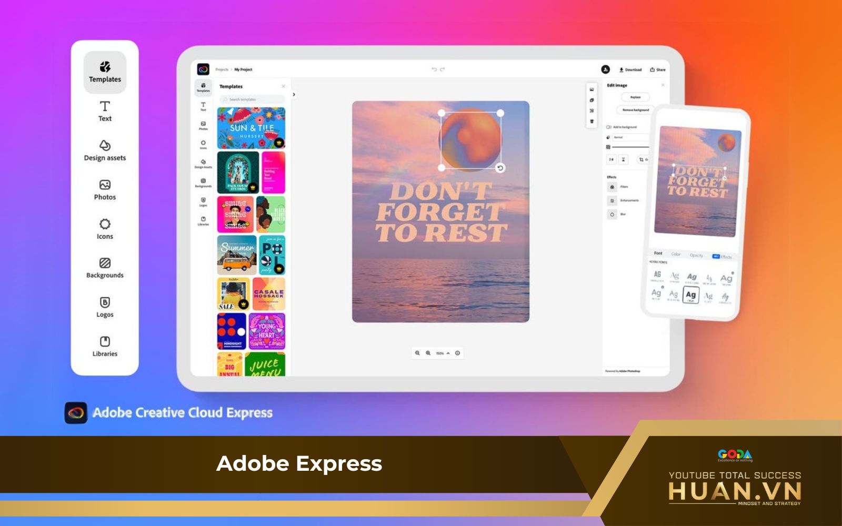Click the Creative Cloud Express logo in tablet app
This screenshot has width=842, height=526.
(x=203, y=69)
